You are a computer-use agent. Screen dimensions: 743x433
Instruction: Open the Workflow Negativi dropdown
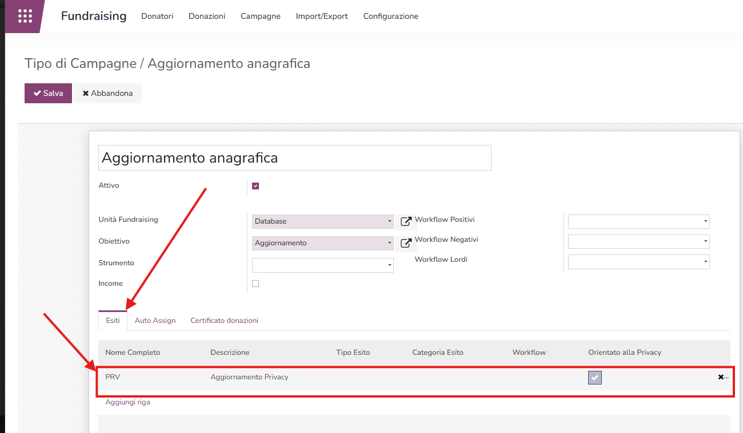point(639,241)
